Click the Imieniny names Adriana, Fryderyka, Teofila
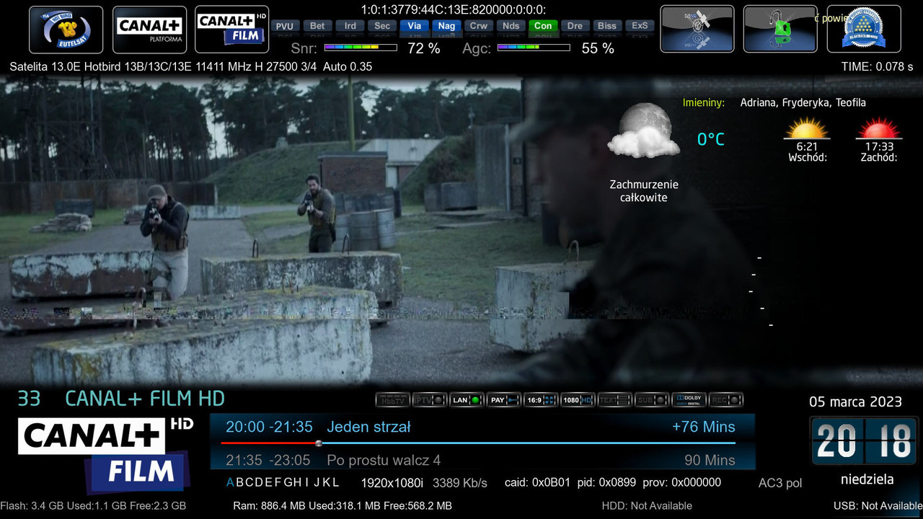This screenshot has width=923, height=519. [x=803, y=102]
